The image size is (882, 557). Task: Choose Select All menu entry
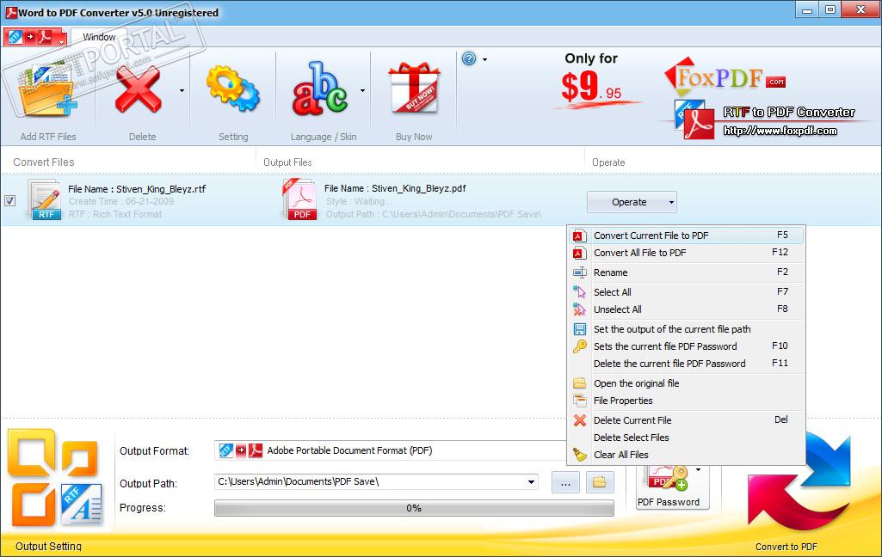pos(687,292)
